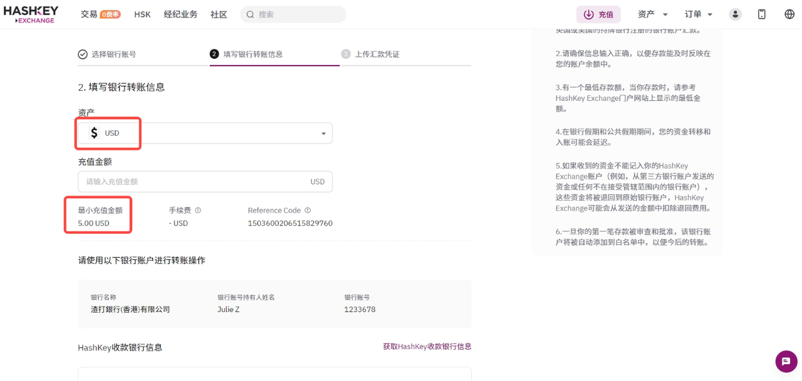
Task: Click the 充值 deposit button
Action: [x=598, y=14]
